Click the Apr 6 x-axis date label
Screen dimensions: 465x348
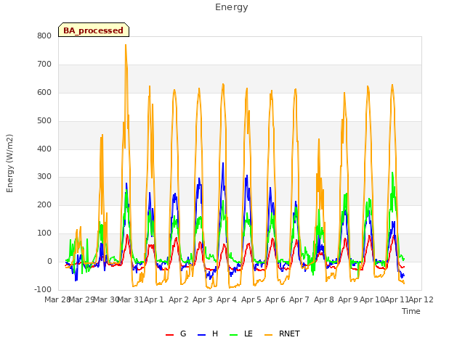[275, 299]
